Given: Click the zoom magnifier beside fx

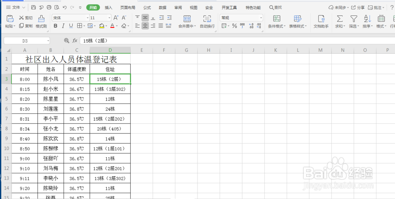Looking at the screenshot, I should [66, 41].
